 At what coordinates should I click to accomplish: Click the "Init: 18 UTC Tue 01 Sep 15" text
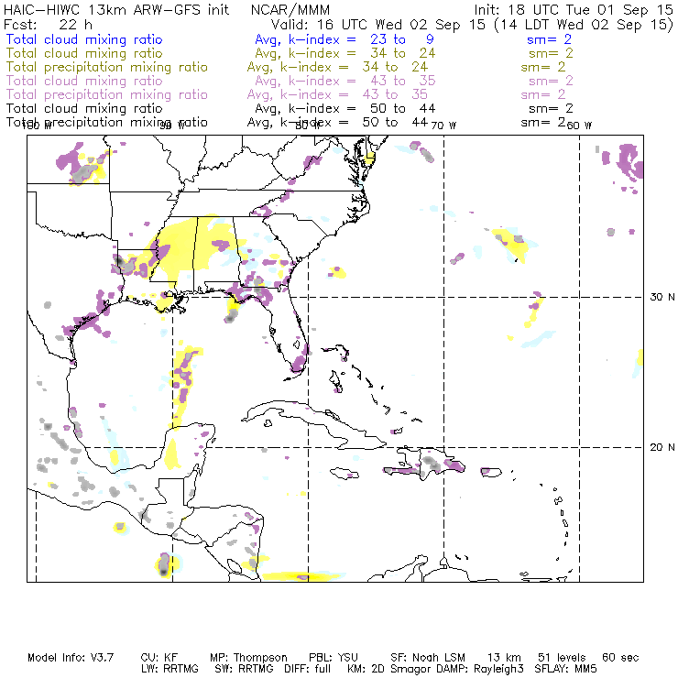click(574, 10)
